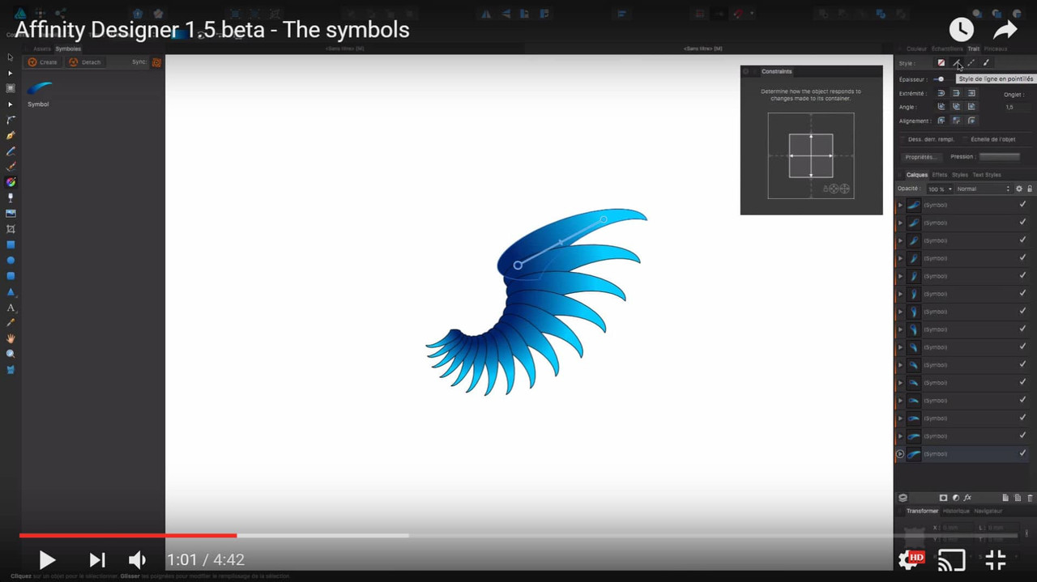
Task: Switch to the Assets tab
Action: tap(42, 49)
